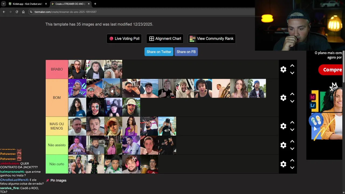Close the STREAMER DO ANO tab
345x194 pixels.
point(89,4)
